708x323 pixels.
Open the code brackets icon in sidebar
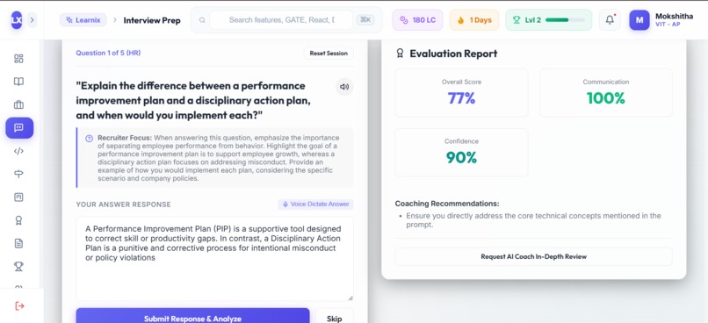click(18, 151)
